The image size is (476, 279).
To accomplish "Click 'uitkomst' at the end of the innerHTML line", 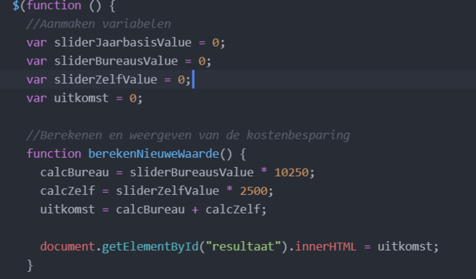I will pos(405,246).
